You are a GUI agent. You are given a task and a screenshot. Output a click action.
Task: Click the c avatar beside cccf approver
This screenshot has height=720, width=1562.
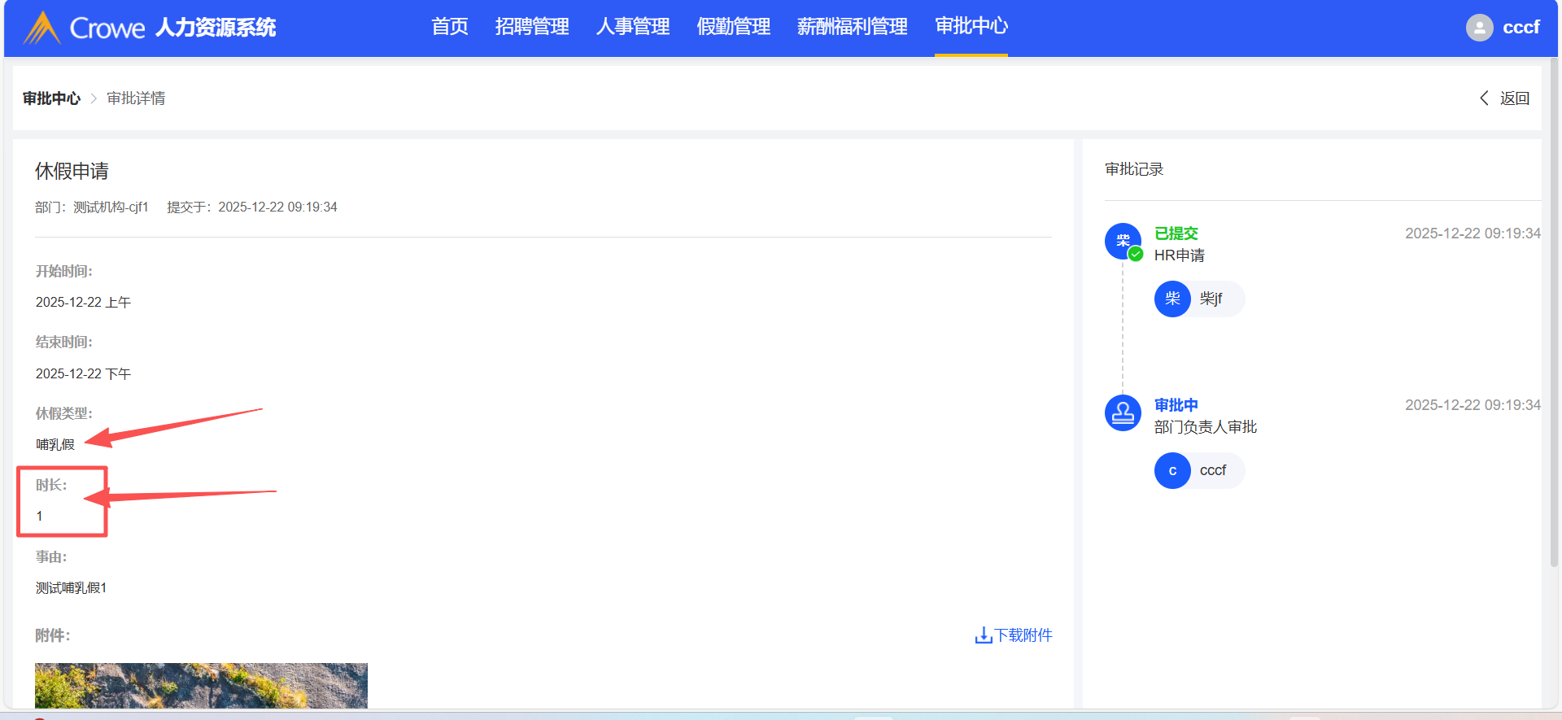[x=1172, y=471]
